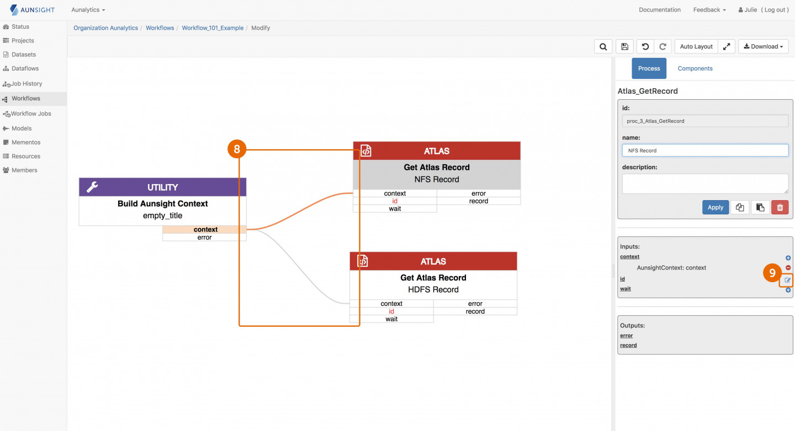795x431 pixels.
Task: Switch to the Components tab
Action: pos(695,68)
